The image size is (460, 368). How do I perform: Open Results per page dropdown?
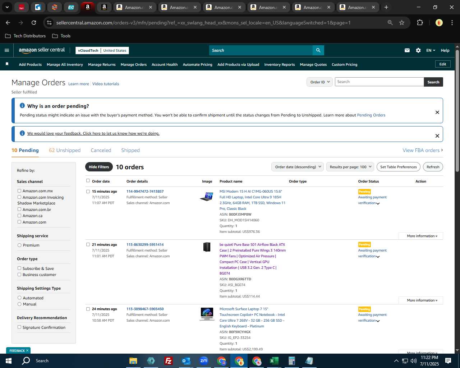pos(350,167)
